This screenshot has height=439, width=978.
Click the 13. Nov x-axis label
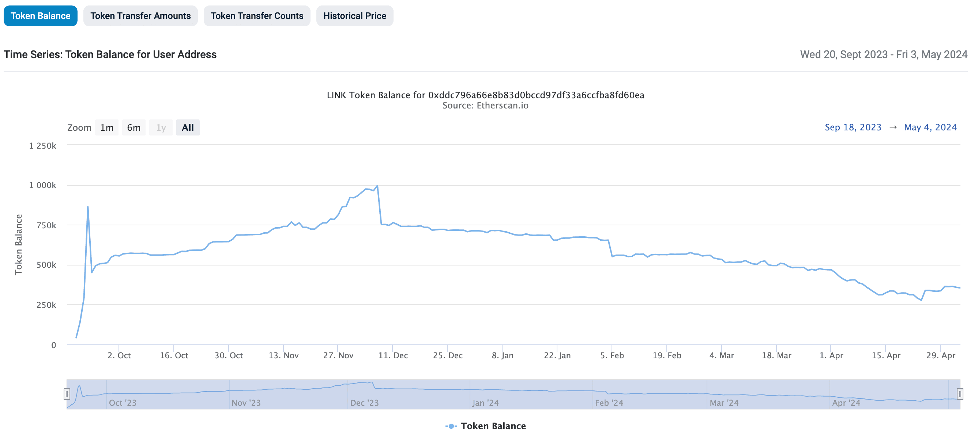click(x=283, y=355)
